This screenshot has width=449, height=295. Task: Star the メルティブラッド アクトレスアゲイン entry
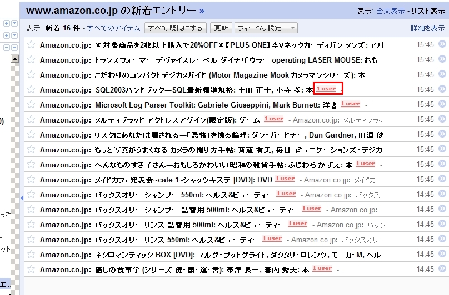click(31, 119)
